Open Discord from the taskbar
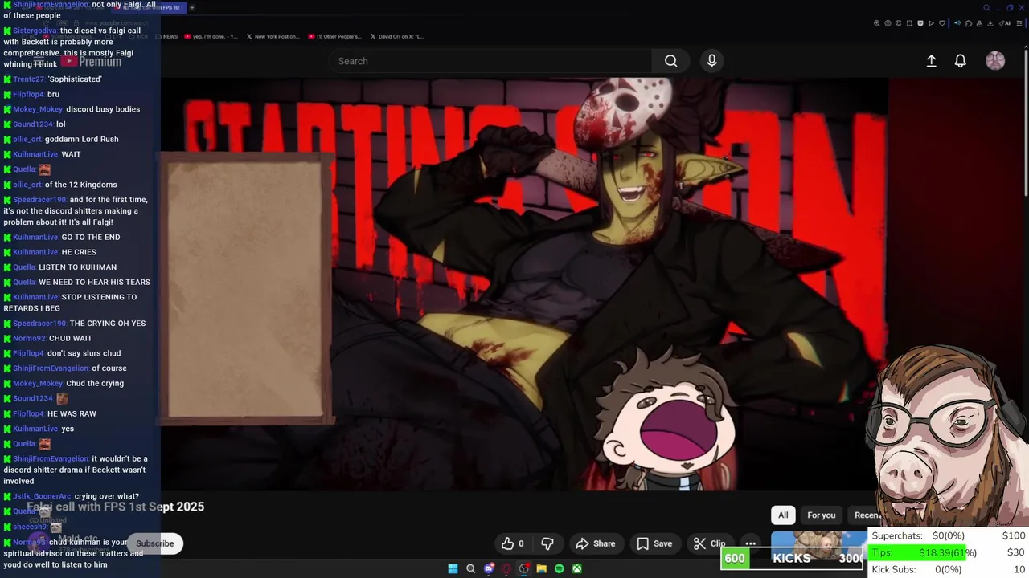 [x=489, y=569]
